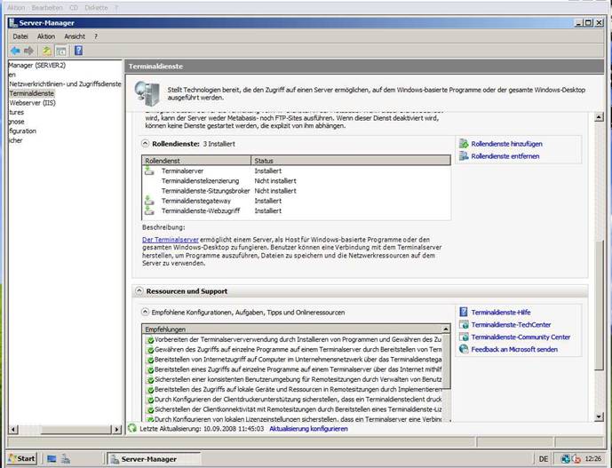612x468 pixels.
Task: Open the Der Terminalserver description link
Action: pyautogui.click(x=171, y=240)
